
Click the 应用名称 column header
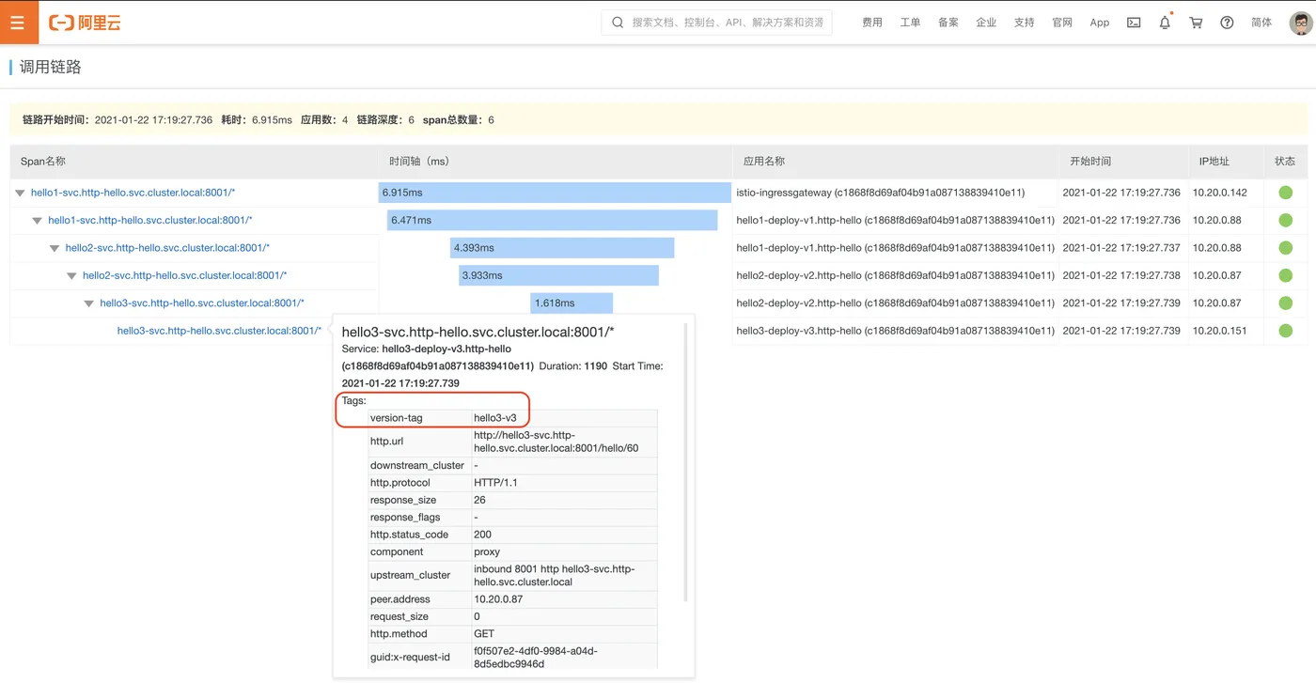[x=764, y=162]
